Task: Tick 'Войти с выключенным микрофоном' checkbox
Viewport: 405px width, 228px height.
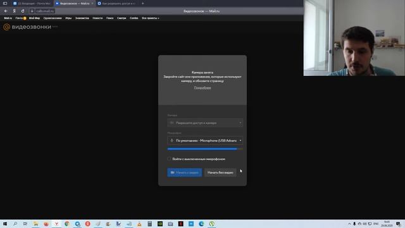Action: click(169, 159)
